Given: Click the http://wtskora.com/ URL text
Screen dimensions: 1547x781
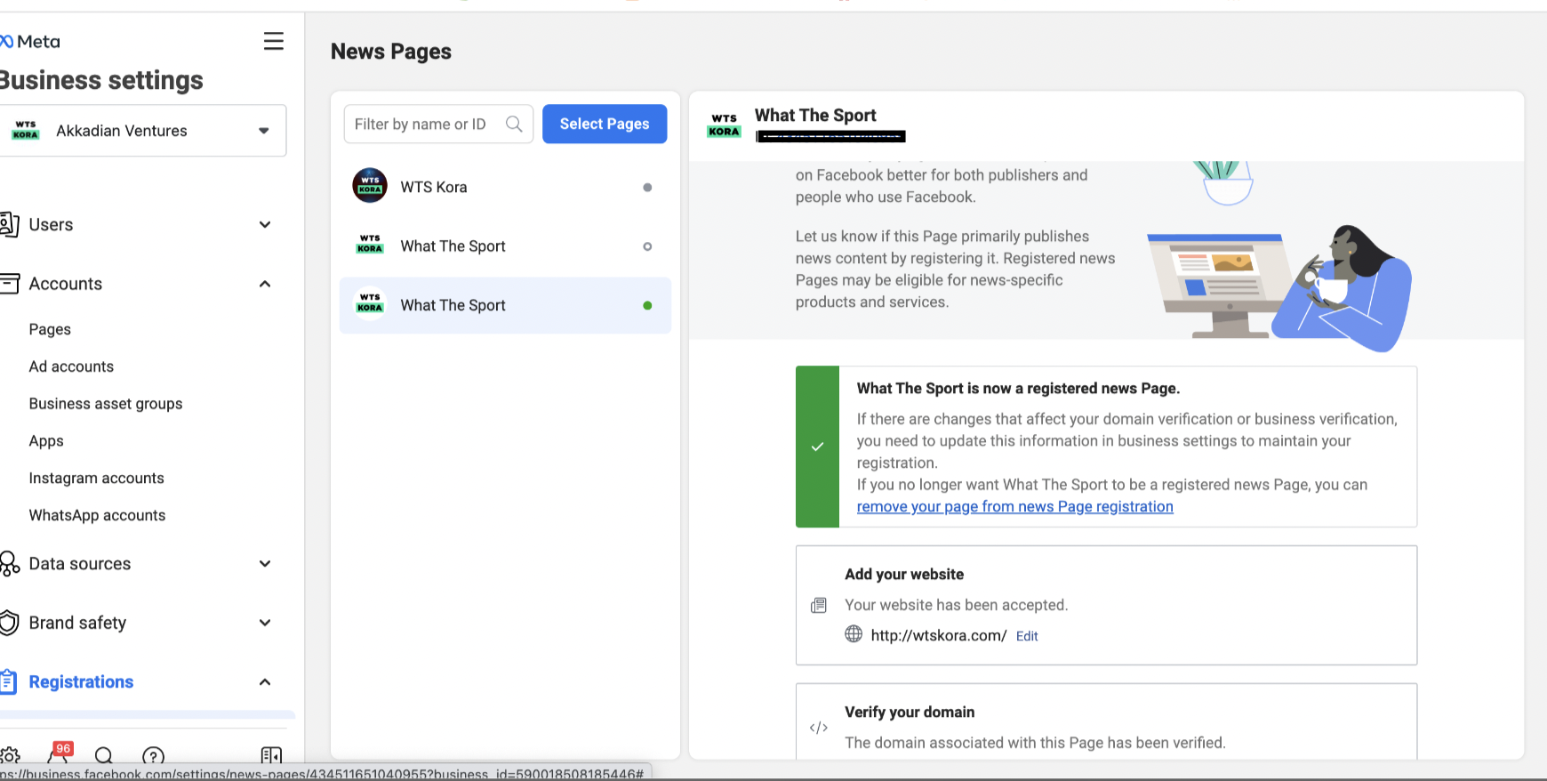Looking at the screenshot, I should (x=939, y=635).
